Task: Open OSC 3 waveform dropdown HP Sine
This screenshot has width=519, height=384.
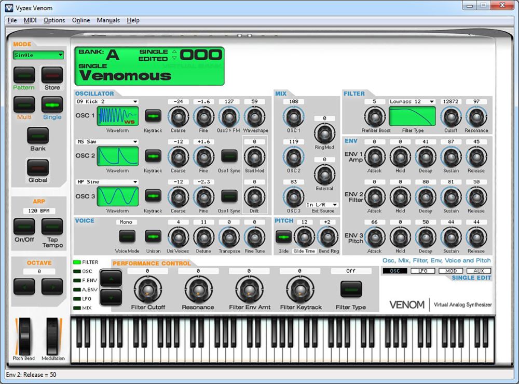Action: point(107,181)
